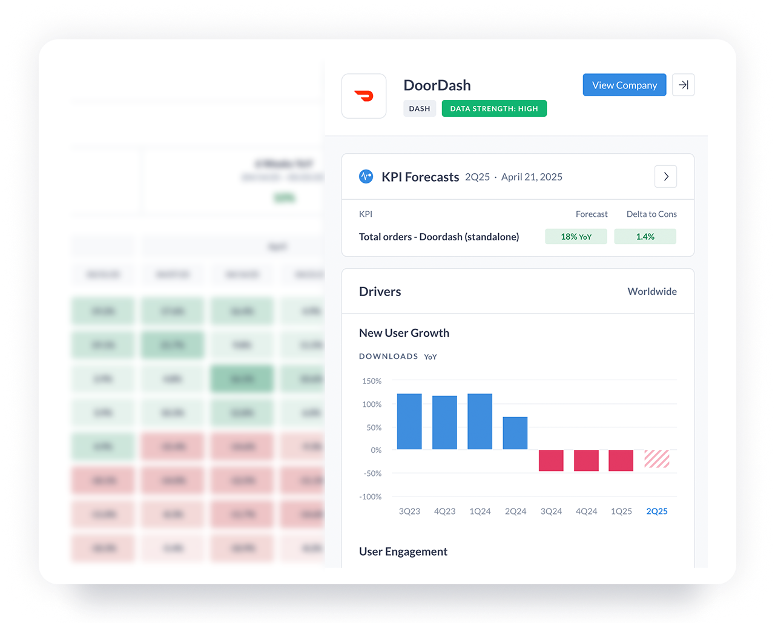
Task: Click the KPI Forecasts pulse icon
Action: 366,177
